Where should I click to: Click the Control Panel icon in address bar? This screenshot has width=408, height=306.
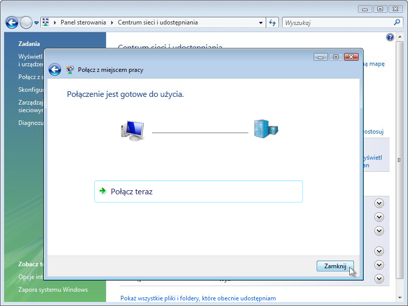coord(47,22)
